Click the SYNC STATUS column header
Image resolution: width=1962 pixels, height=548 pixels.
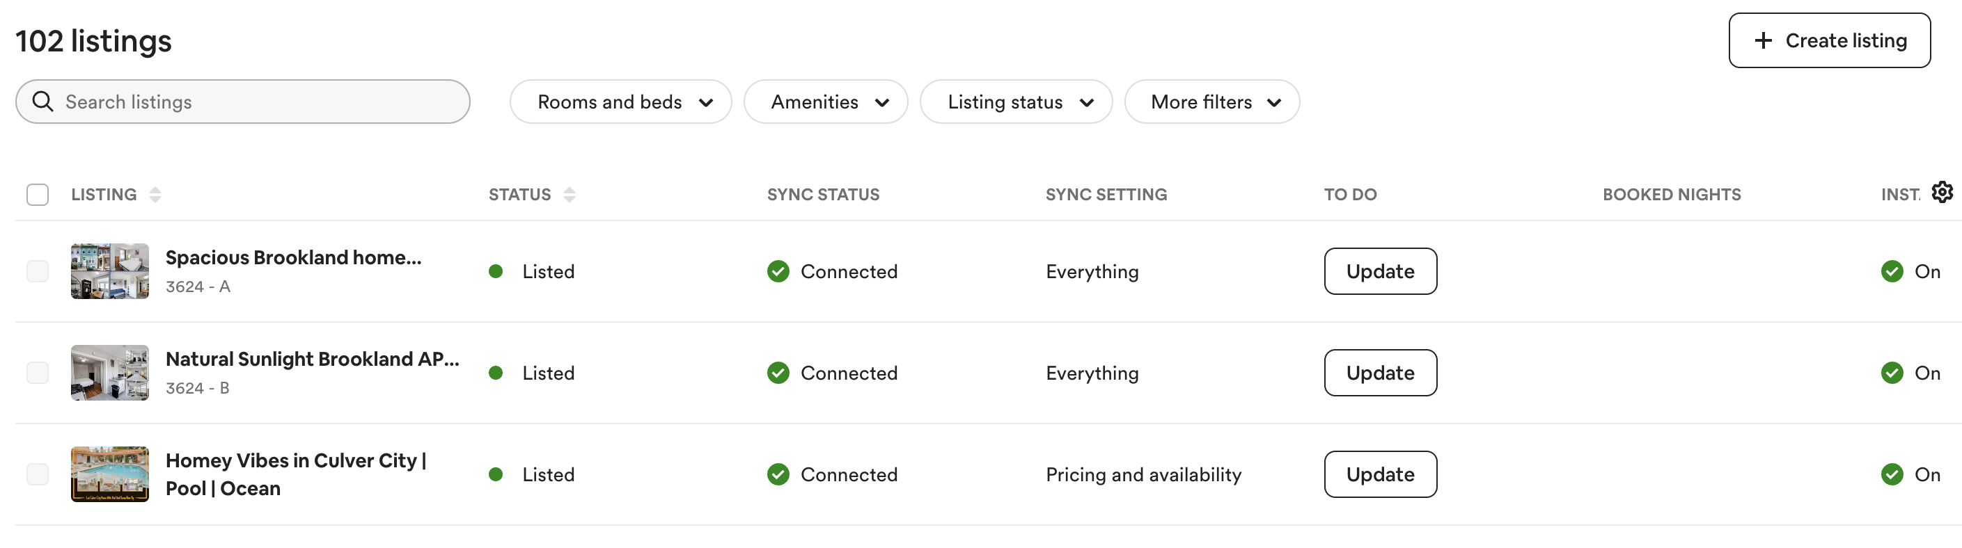pos(822,195)
